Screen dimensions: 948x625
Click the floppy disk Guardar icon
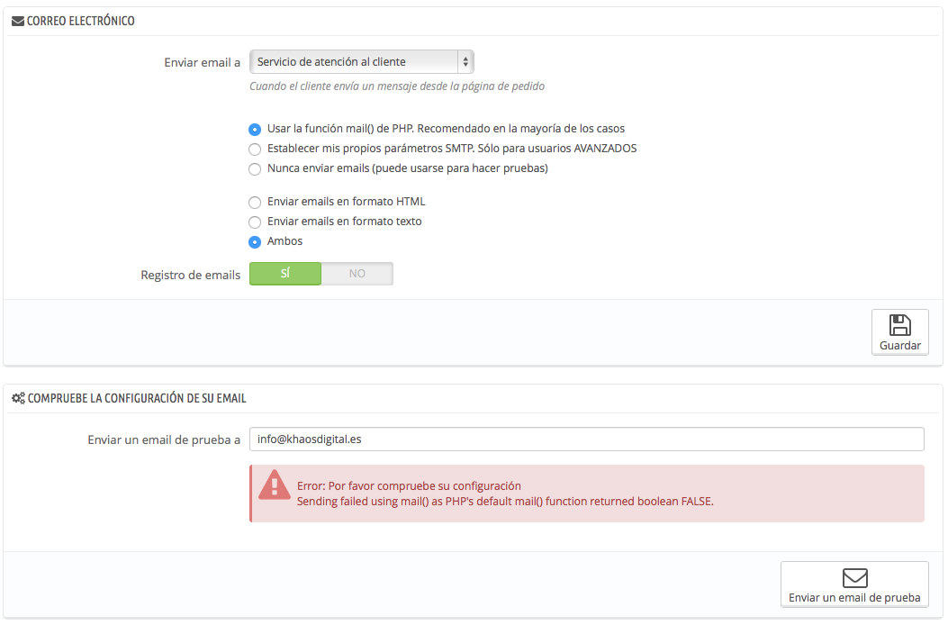899,325
